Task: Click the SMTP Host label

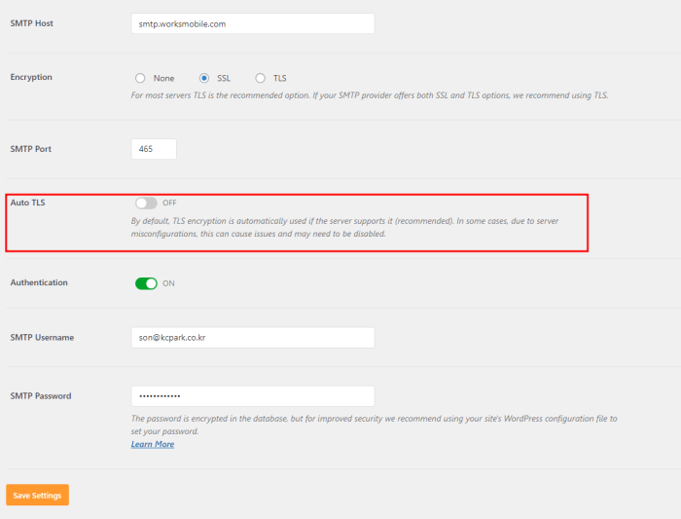Action: tap(32, 23)
